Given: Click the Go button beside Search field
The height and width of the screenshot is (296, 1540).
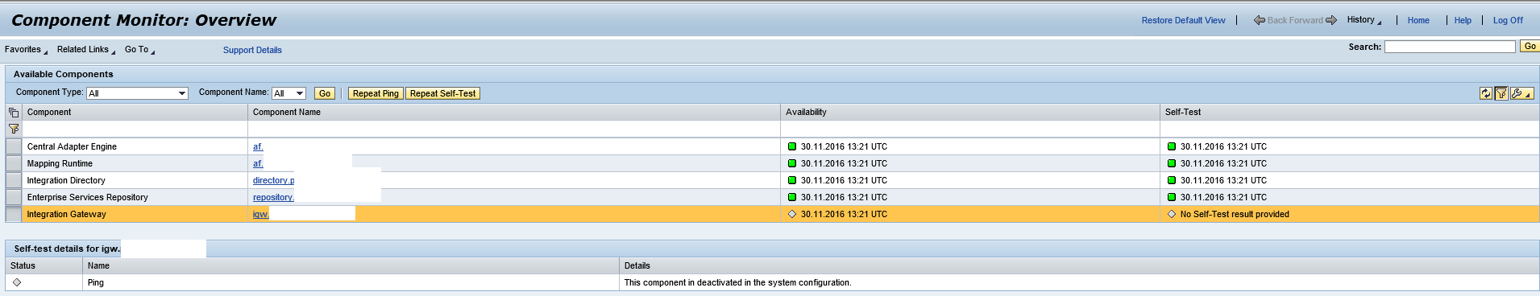Looking at the screenshot, I should (1530, 47).
